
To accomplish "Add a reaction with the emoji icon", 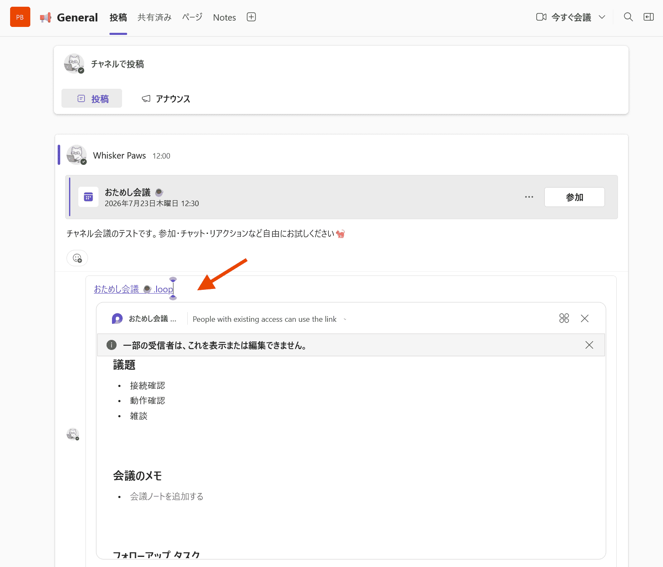I will 77,258.
